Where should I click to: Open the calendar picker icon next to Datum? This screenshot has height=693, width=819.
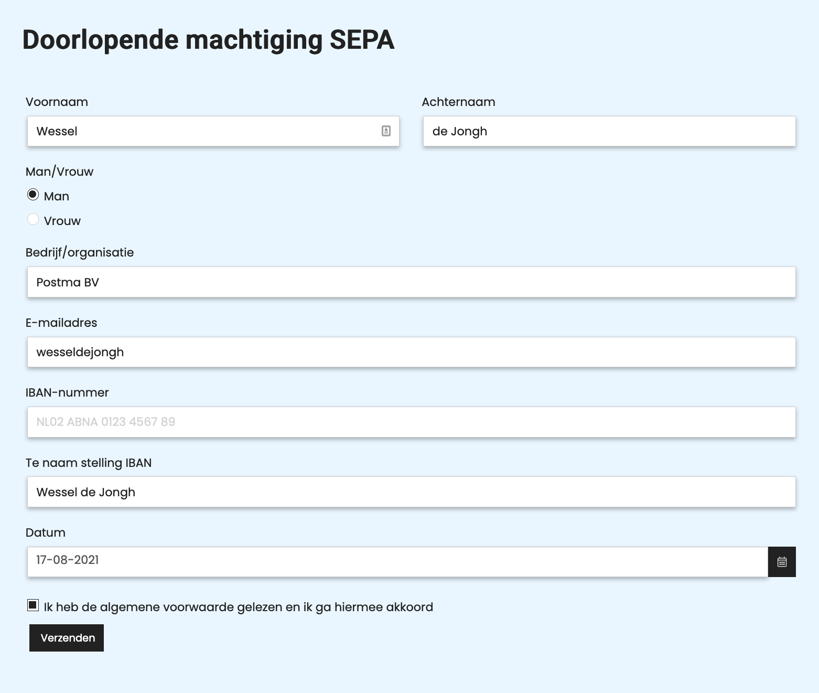click(782, 561)
